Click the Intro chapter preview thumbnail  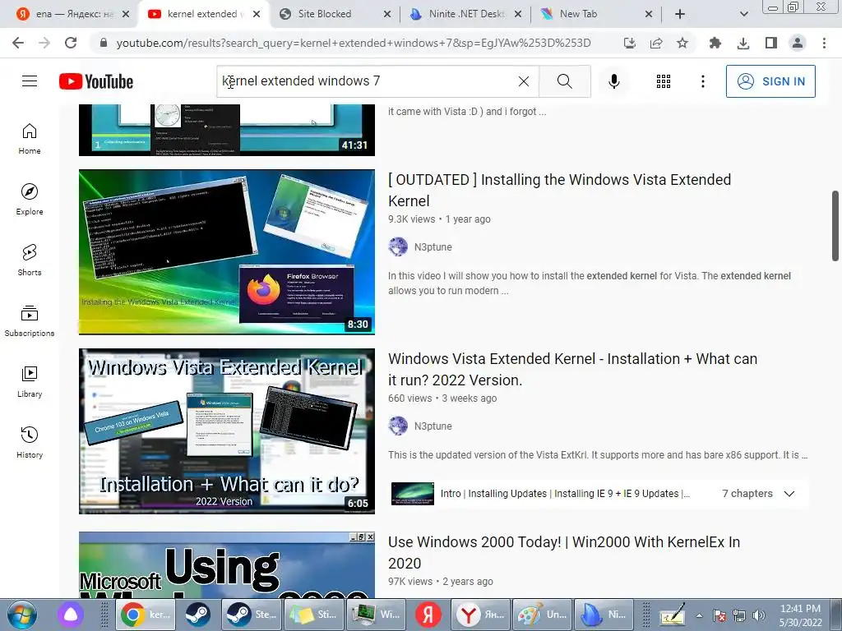click(x=413, y=494)
